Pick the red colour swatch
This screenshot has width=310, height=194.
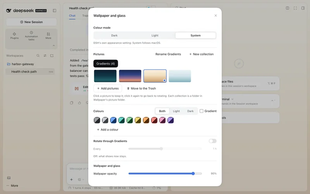tap(154, 120)
